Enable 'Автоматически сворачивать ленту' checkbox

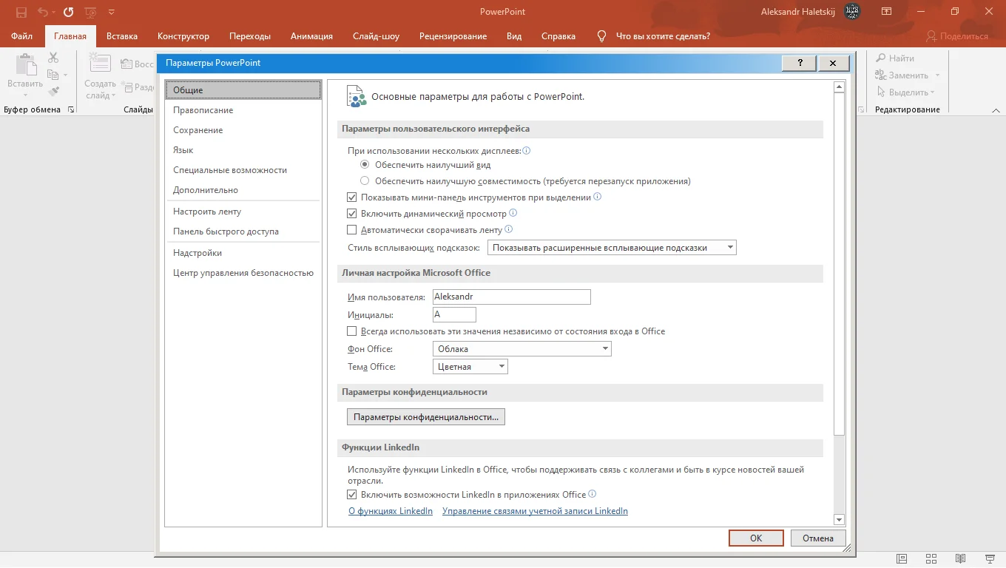pos(352,230)
